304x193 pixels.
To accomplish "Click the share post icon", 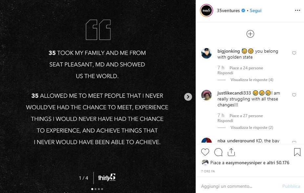I will 231,152.
